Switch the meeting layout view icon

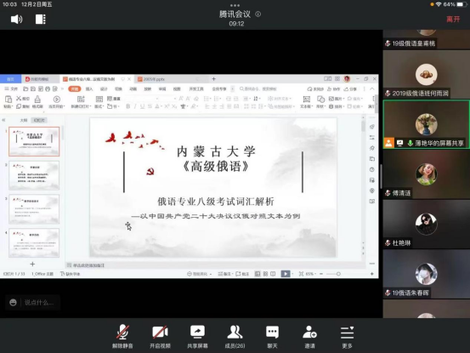41,20
